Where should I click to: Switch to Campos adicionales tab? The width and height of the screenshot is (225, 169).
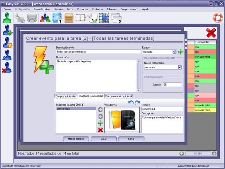(x=66, y=96)
